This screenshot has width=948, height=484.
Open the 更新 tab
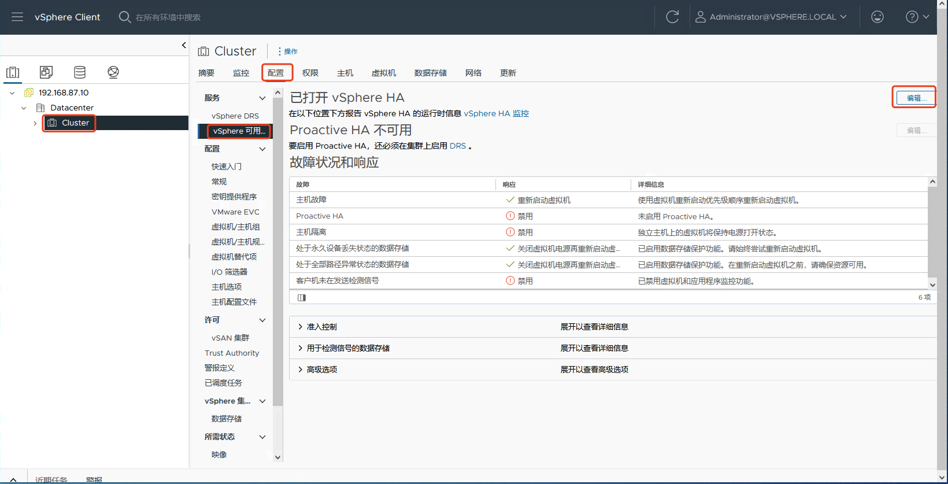[x=508, y=73]
